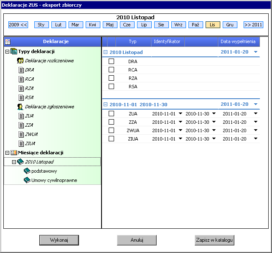
Task: Switch to the Wrz month
Action: pyautogui.click(x=178, y=25)
